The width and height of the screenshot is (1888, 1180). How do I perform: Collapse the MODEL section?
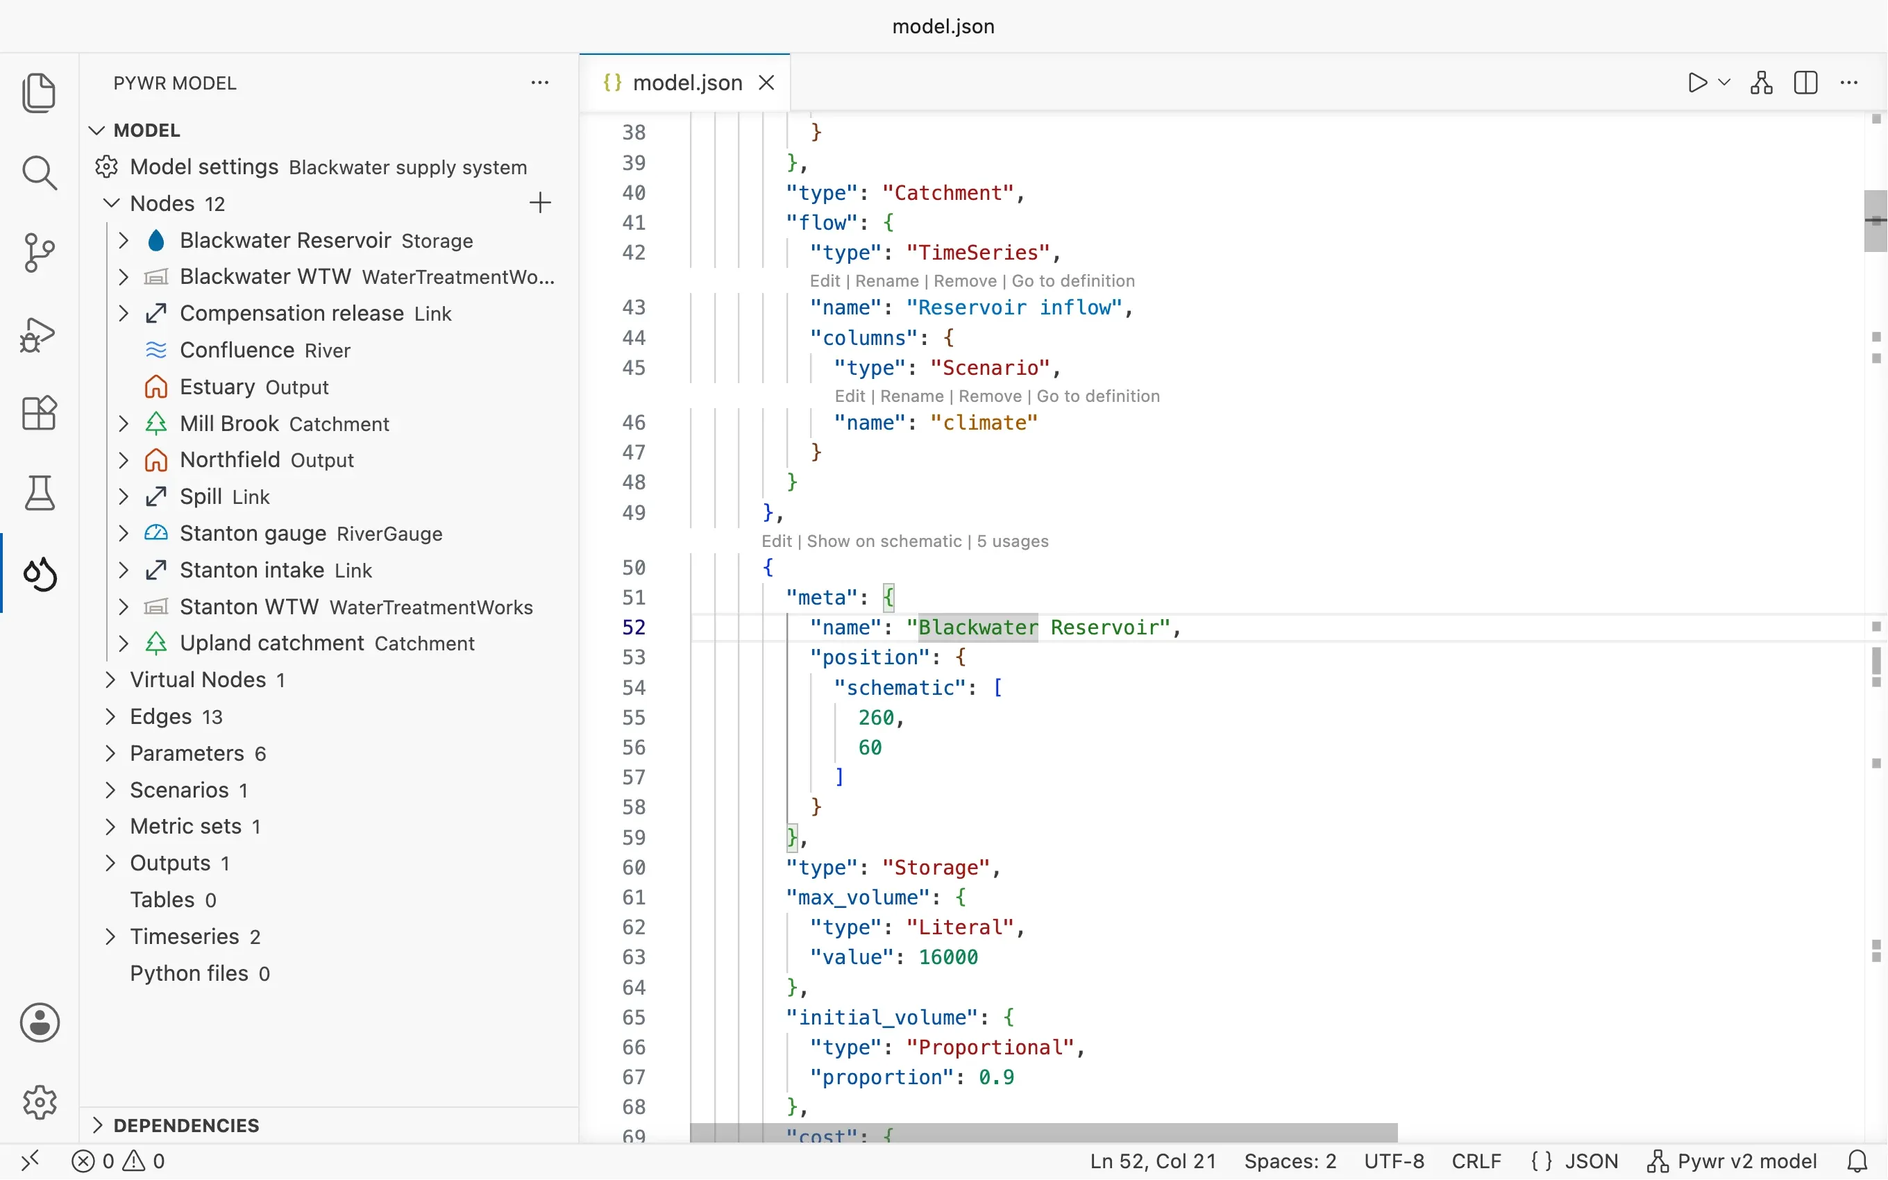96,130
